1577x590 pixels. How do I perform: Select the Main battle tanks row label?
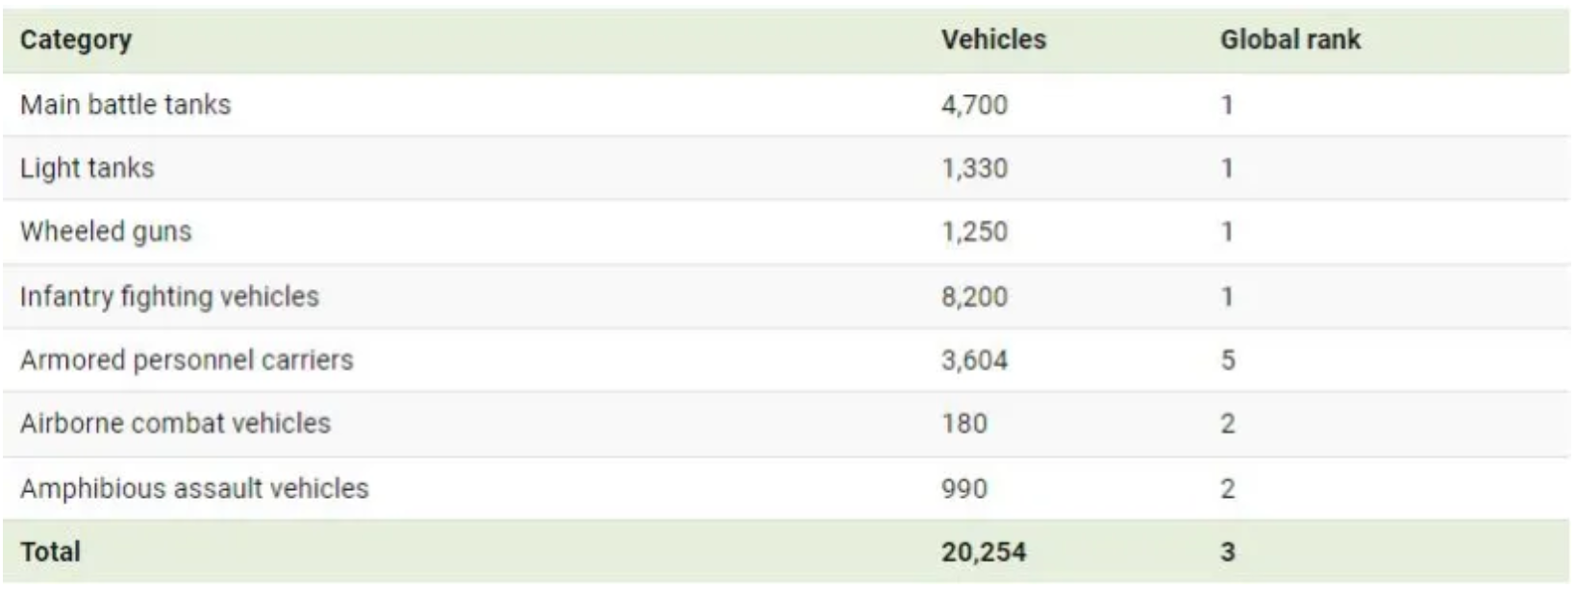coord(126,105)
